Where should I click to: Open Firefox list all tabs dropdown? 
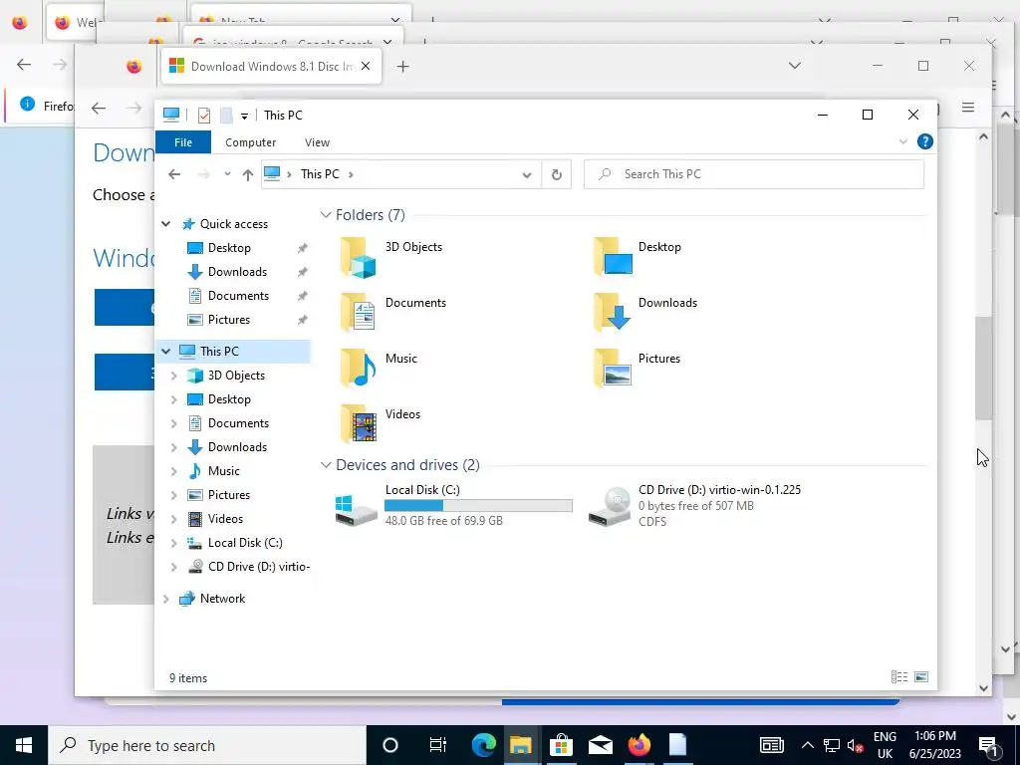(794, 66)
